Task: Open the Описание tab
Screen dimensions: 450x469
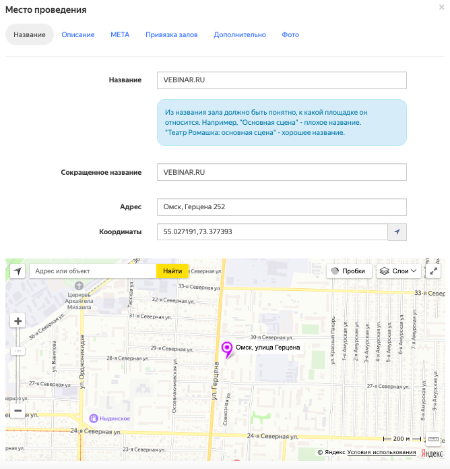Action: [x=78, y=34]
